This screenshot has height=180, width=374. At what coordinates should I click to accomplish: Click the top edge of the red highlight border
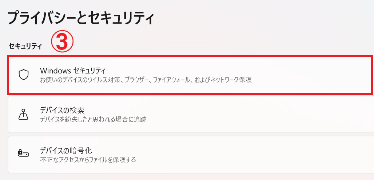(189, 56)
